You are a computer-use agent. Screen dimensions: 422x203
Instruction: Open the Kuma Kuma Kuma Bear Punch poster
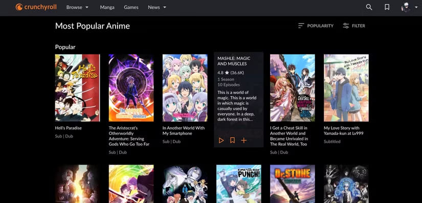point(239,184)
